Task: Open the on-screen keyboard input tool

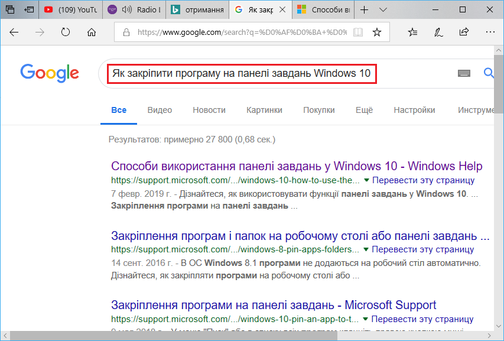Action: point(464,74)
